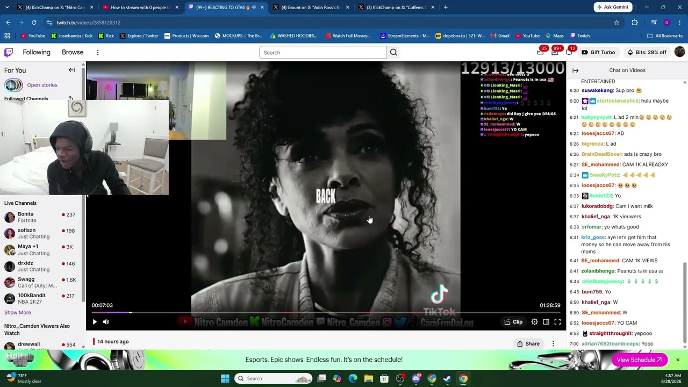Open more options next to Share
This screenshot has width=688, height=387.
click(x=553, y=344)
